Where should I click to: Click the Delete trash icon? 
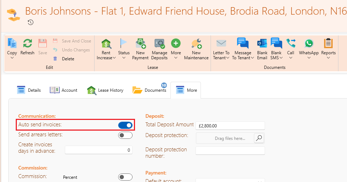pos(55,59)
